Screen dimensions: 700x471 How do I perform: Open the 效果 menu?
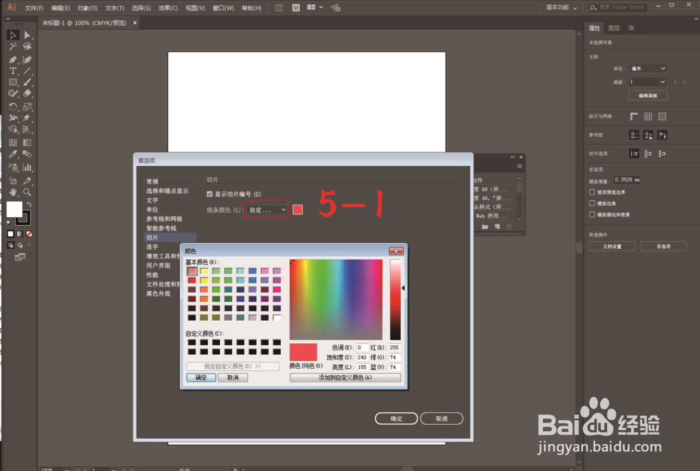click(168, 8)
